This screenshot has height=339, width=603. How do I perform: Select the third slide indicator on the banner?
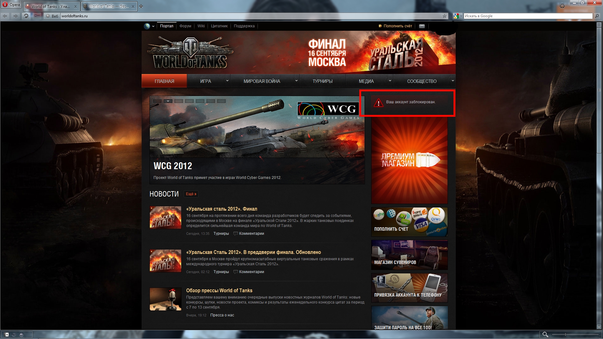coord(179,101)
